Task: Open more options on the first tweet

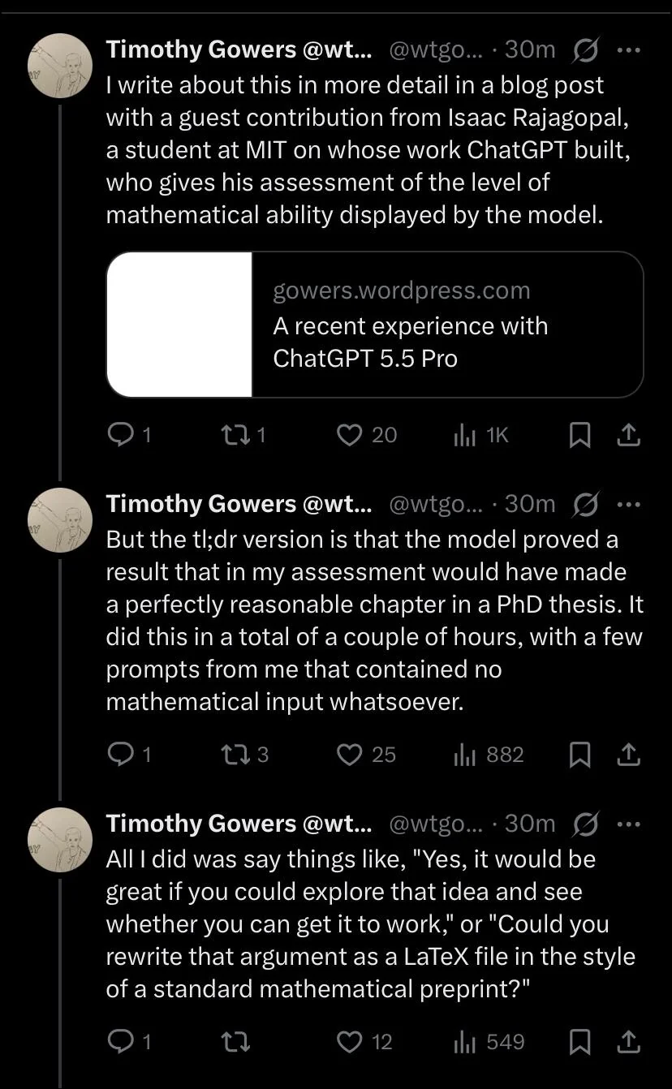Action: (x=629, y=50)
